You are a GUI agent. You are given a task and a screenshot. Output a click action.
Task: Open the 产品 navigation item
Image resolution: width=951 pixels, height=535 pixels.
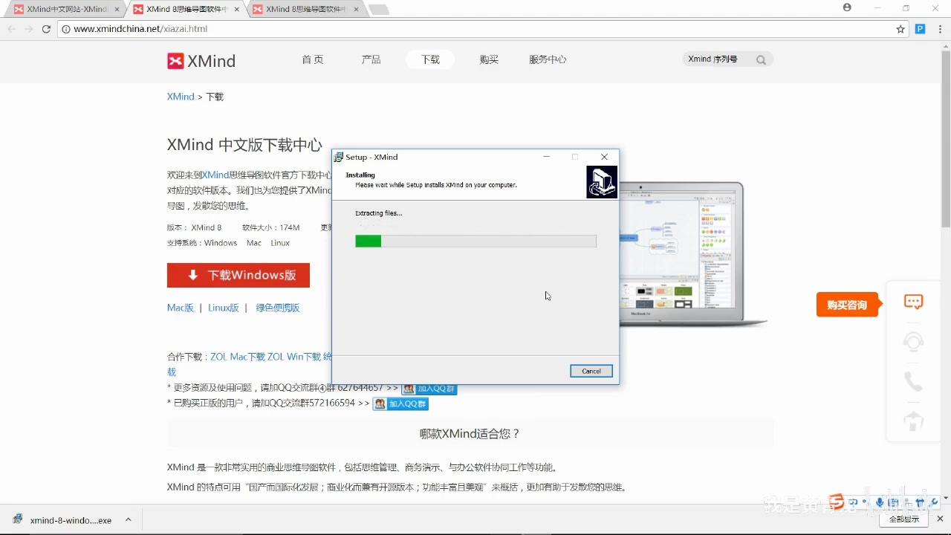pyautogui.click(x=371, y=59)
